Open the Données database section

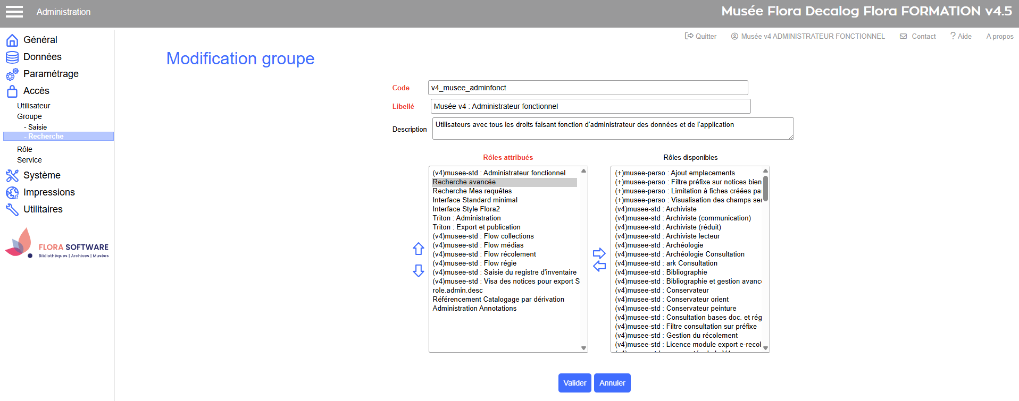42,57
